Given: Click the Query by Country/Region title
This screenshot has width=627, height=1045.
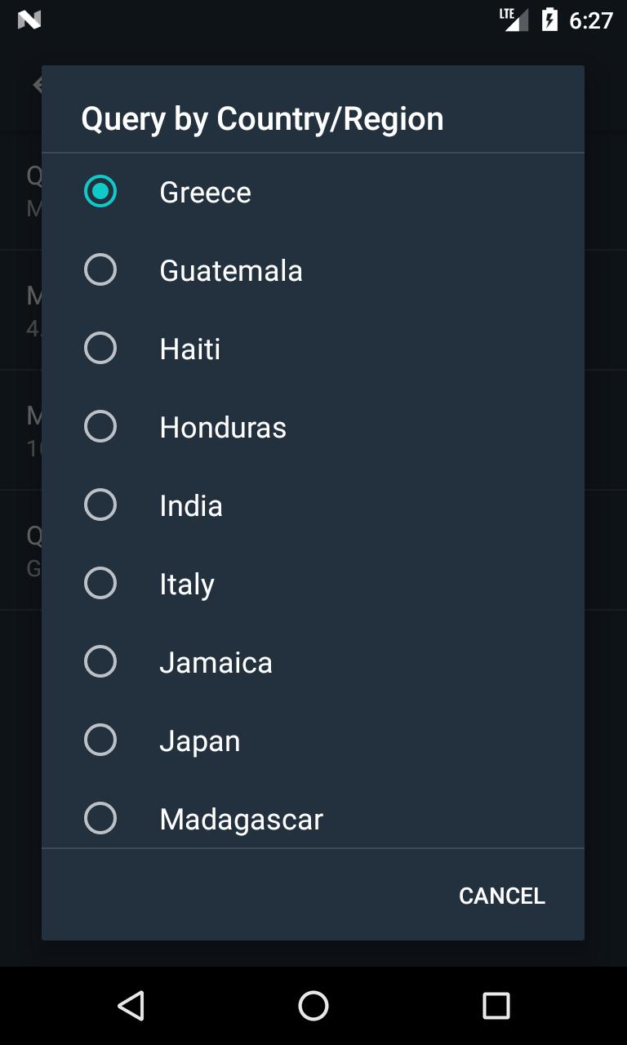Looking at the screenshot, I should [262, 119].
